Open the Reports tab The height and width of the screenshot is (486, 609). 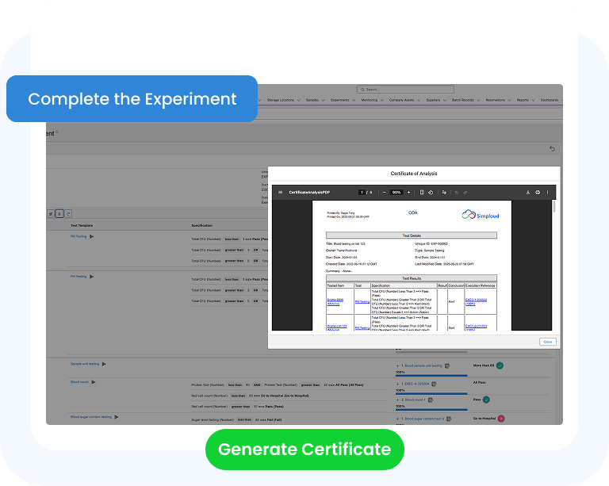[523, 100]
